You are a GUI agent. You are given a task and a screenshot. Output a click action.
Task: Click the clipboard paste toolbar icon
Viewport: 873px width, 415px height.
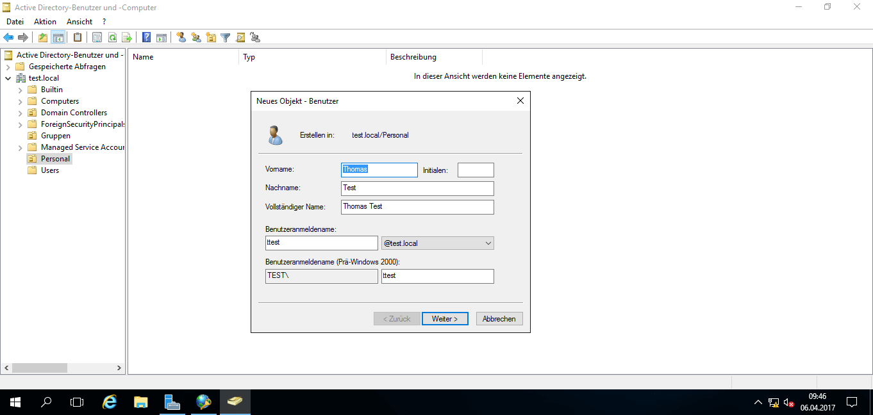(78, 38)
